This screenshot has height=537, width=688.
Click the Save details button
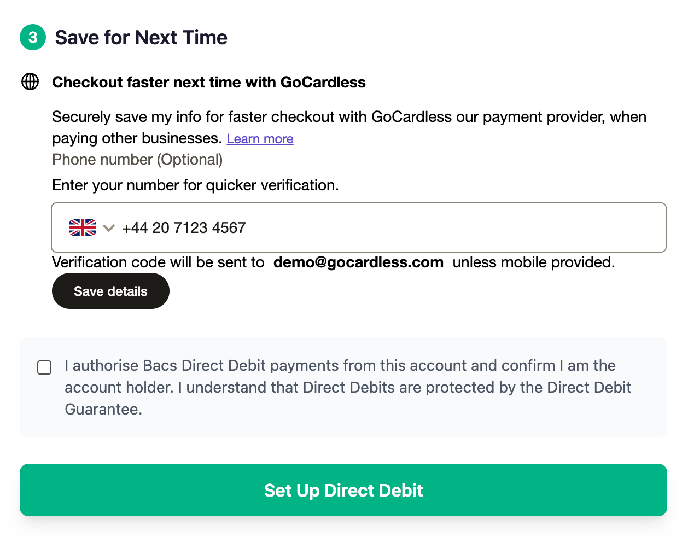click(110, 291)
